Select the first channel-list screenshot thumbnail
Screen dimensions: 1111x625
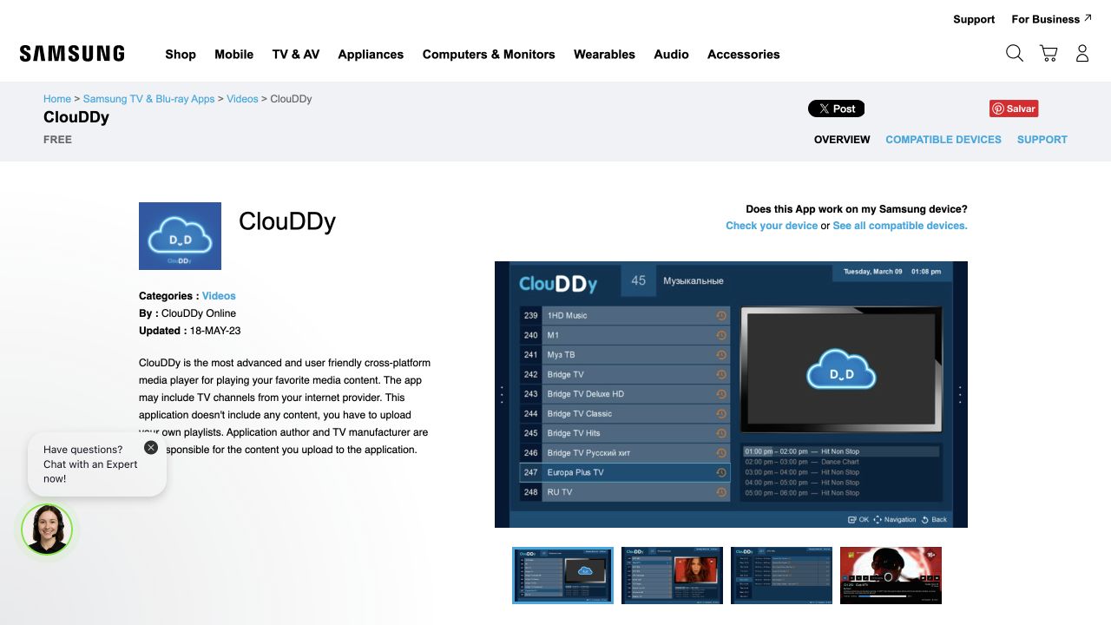point(562,575)
